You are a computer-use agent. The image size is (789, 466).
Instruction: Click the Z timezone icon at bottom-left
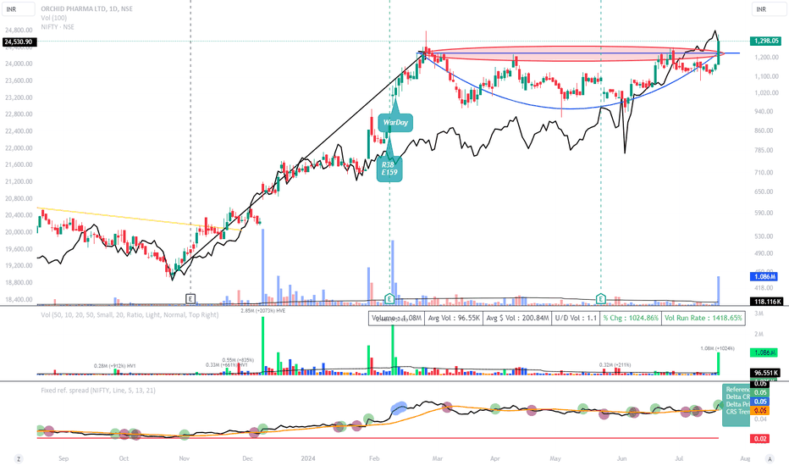(x=19, y=458)
